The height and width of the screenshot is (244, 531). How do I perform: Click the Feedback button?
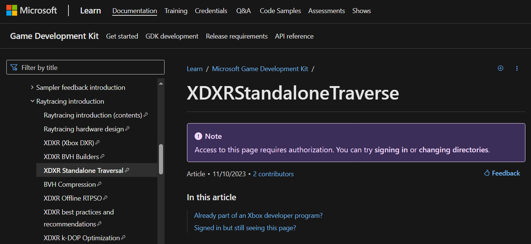tap(502, 173)
